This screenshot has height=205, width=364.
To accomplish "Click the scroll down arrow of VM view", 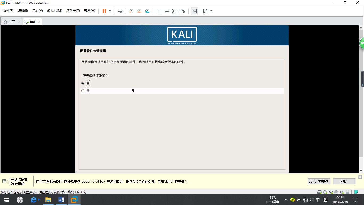I will [361, 170].
